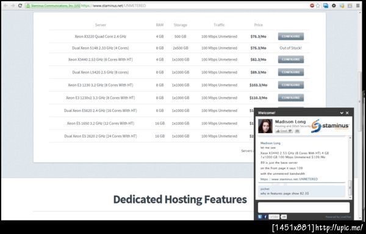Click the 500 GB storage cell for Xeon X3220
Screen dimensions: 366x234
(181, 37)
